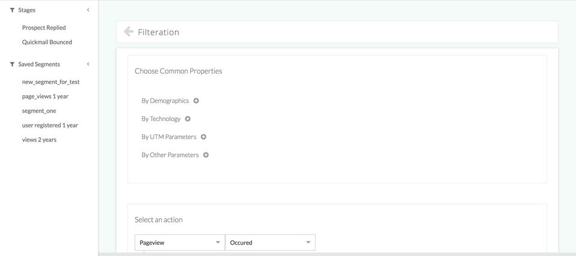Open the views 2 years segment

[39, 140]
